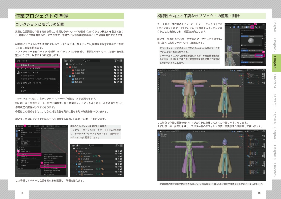Click the magnifier icon in the outliner search bar
The image size is (281, 199).
(85, 60)
